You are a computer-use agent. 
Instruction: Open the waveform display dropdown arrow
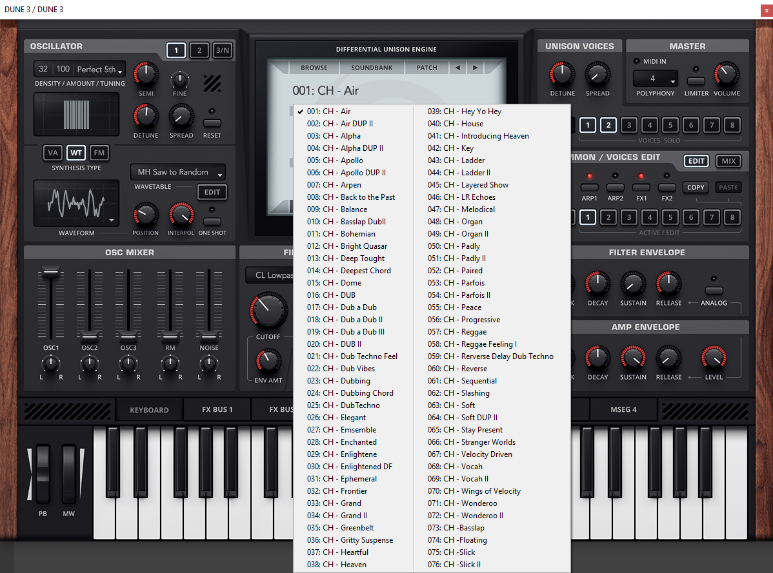pos(112,220)
